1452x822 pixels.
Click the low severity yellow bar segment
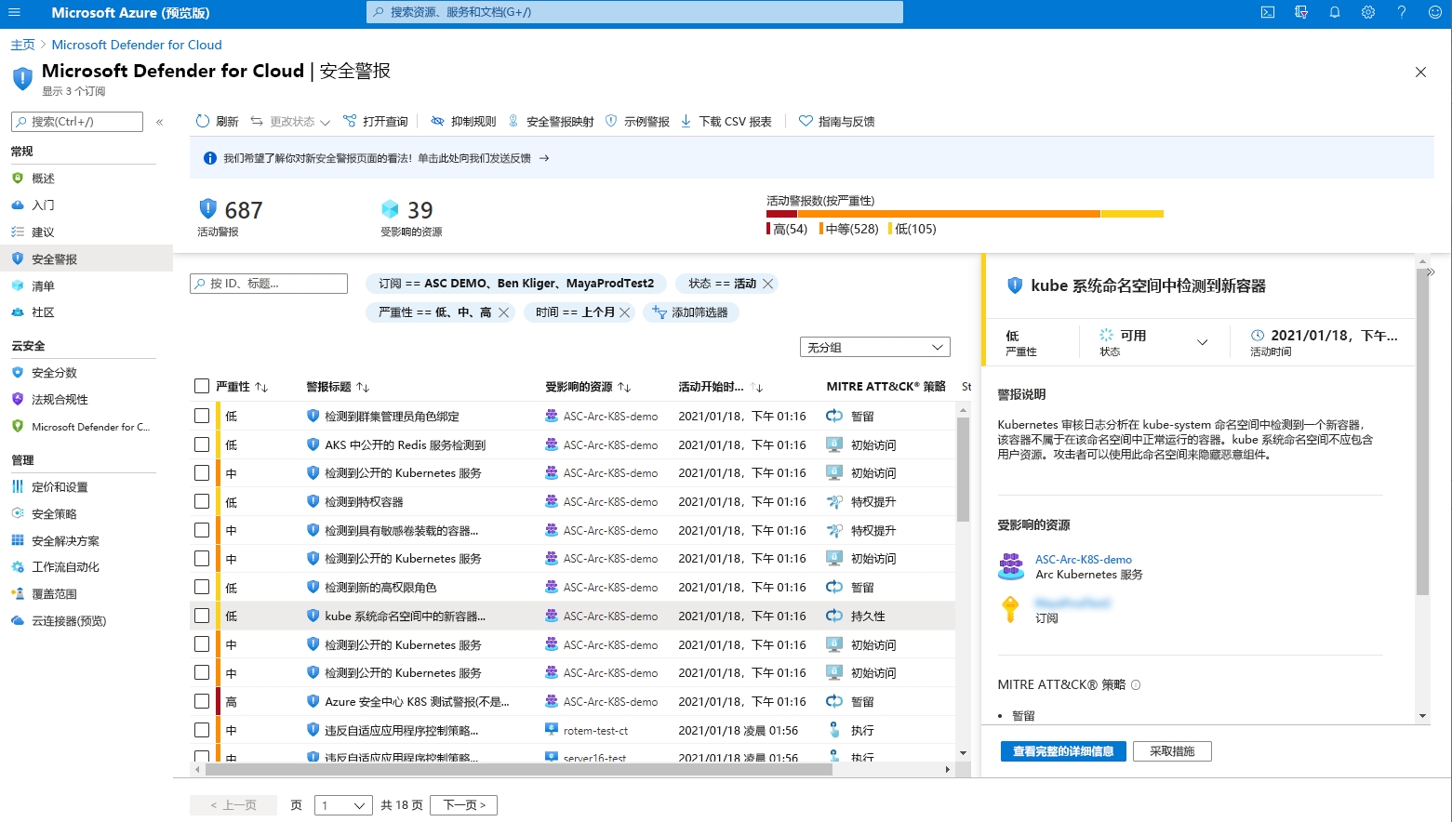(1132, 214)
